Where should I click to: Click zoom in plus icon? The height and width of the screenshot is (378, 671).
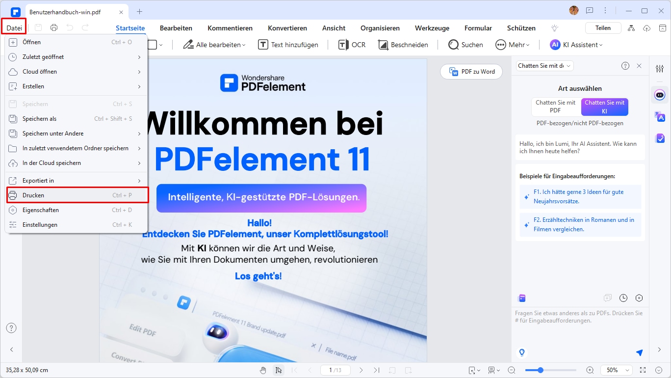[x=590, y=370]
